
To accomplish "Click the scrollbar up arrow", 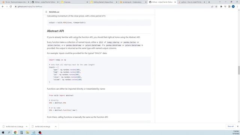I will pyautogui.click(x=238, y=10).
